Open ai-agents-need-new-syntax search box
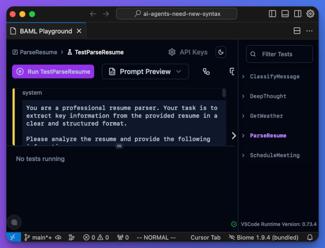The image size is (325, 248). pos(177,14)
